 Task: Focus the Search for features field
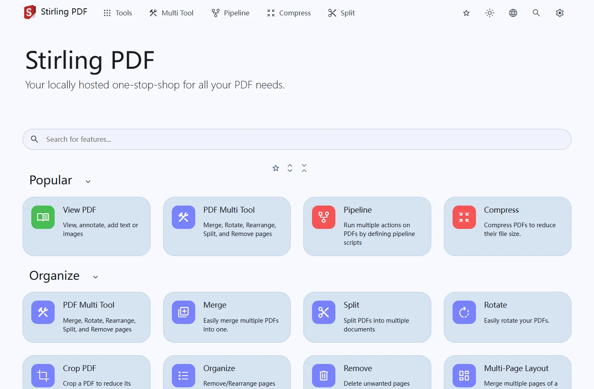click(x=297, y=139)
